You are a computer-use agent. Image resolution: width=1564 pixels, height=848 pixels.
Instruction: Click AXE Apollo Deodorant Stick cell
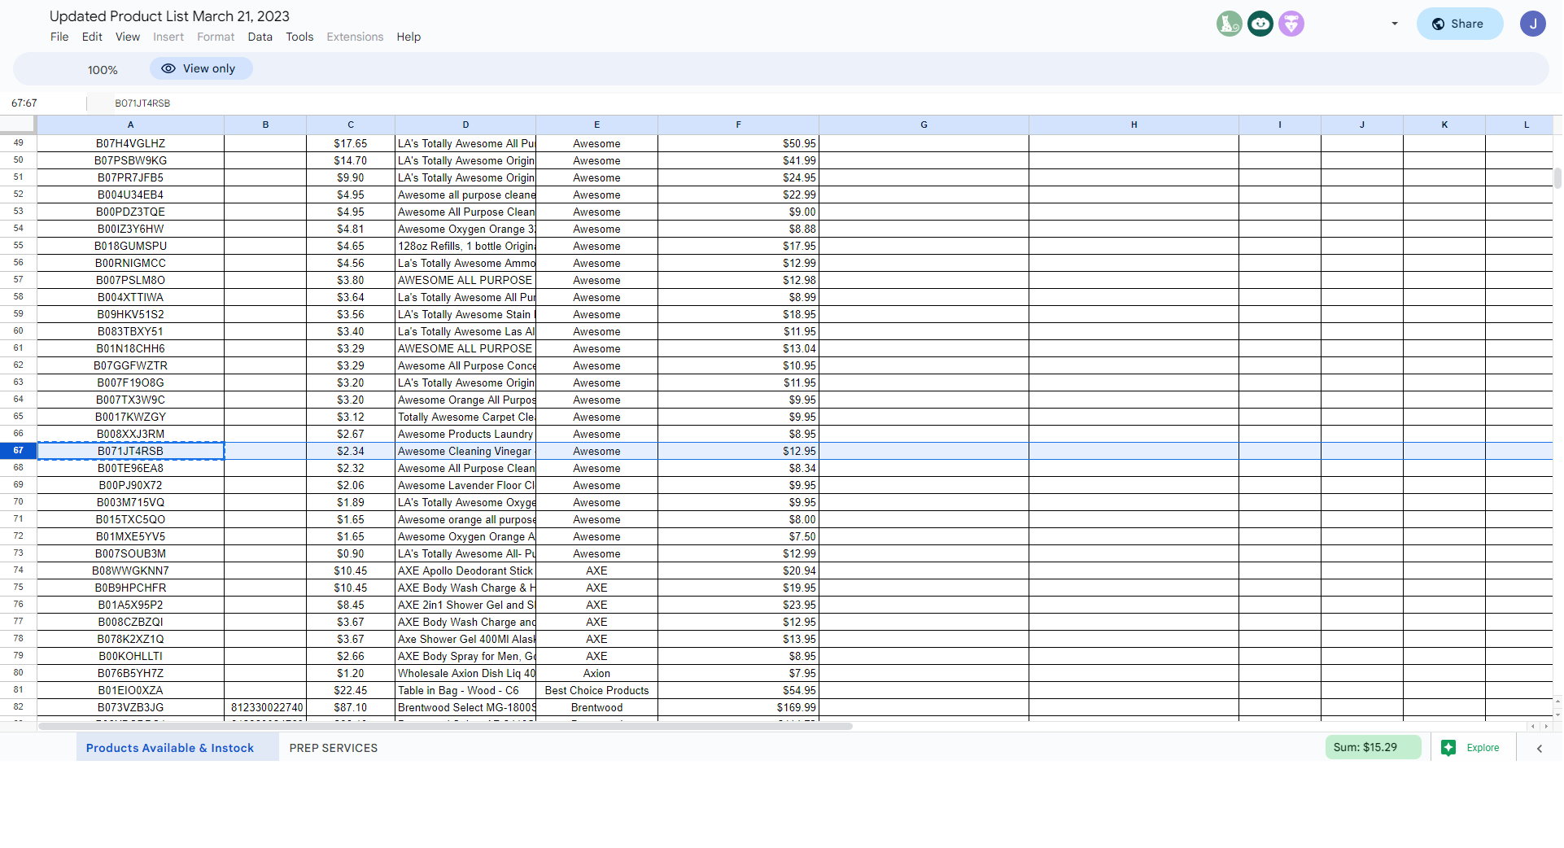tap(465, 570)
